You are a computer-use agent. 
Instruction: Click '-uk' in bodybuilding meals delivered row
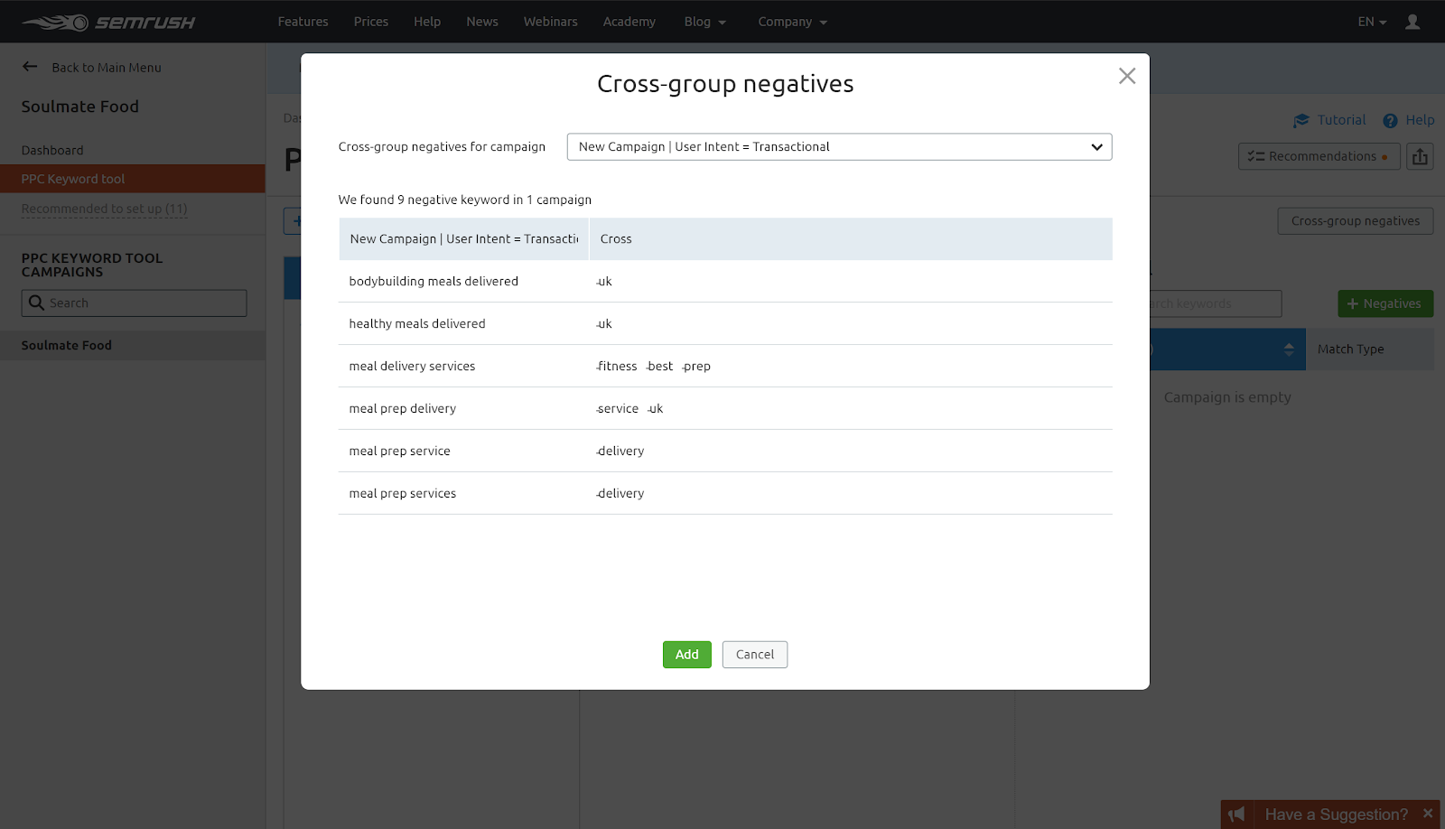pos(604,282)
